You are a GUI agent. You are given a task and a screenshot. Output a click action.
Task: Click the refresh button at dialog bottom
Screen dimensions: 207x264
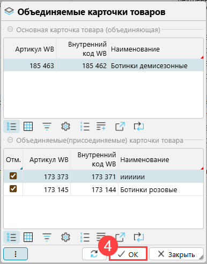(94, 254)
